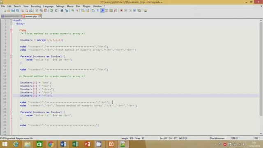The height and width of the screenshot is (148, 263).
Task: Collapse the html fold marker on line 1
Action: pyautogui.click(x=11, y=20)
